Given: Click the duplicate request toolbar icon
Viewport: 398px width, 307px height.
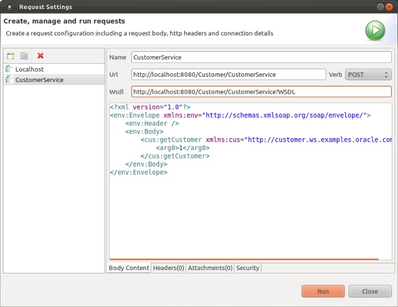Looking at the screenshot, I should point(24,56).
